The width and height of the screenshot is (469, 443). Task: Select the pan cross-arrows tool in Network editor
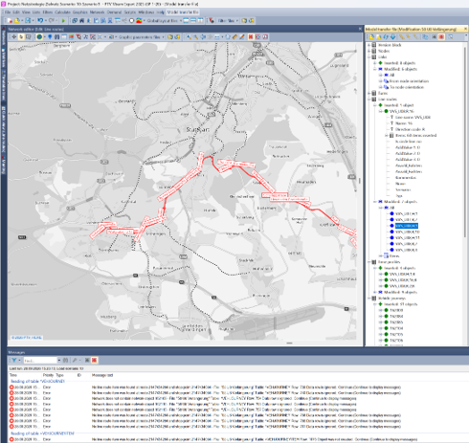(14, 37)
